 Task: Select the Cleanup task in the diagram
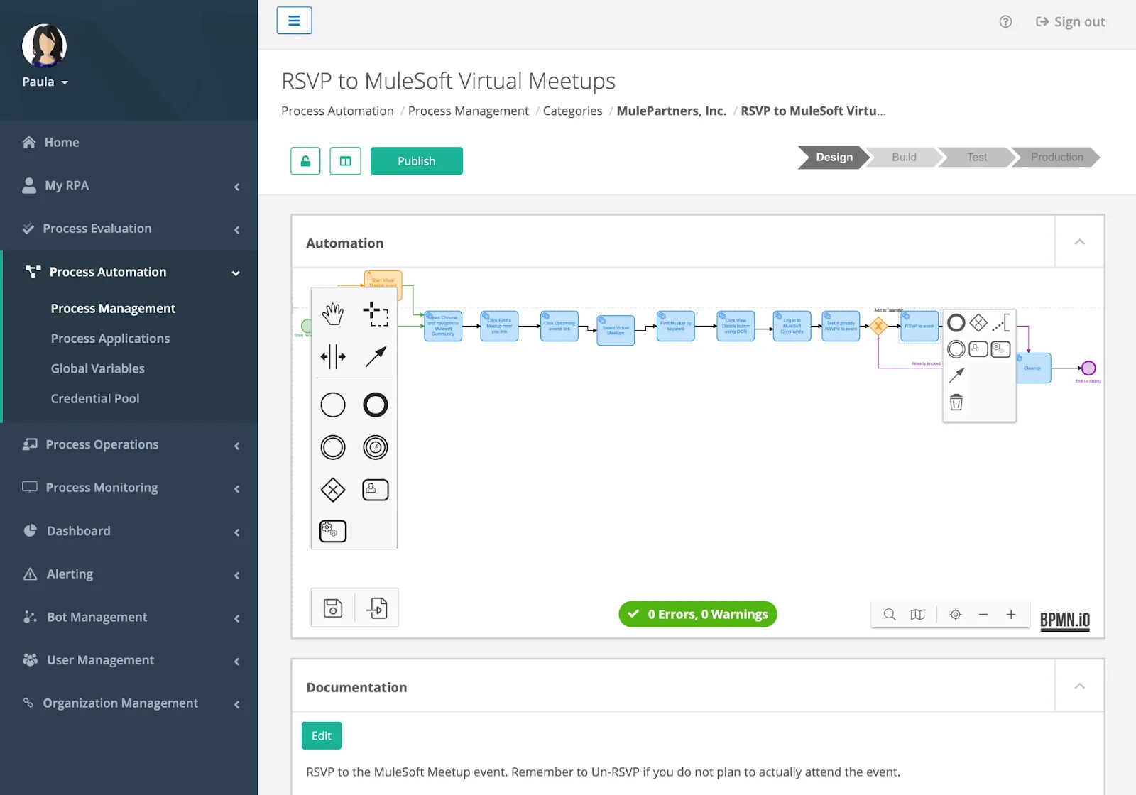click(1034, 368)
